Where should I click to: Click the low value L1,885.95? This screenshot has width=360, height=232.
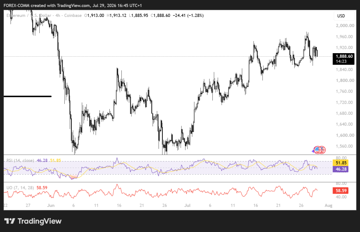(139, 15)
